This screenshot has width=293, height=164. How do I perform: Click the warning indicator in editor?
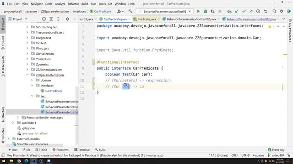(x=271, y=26)
